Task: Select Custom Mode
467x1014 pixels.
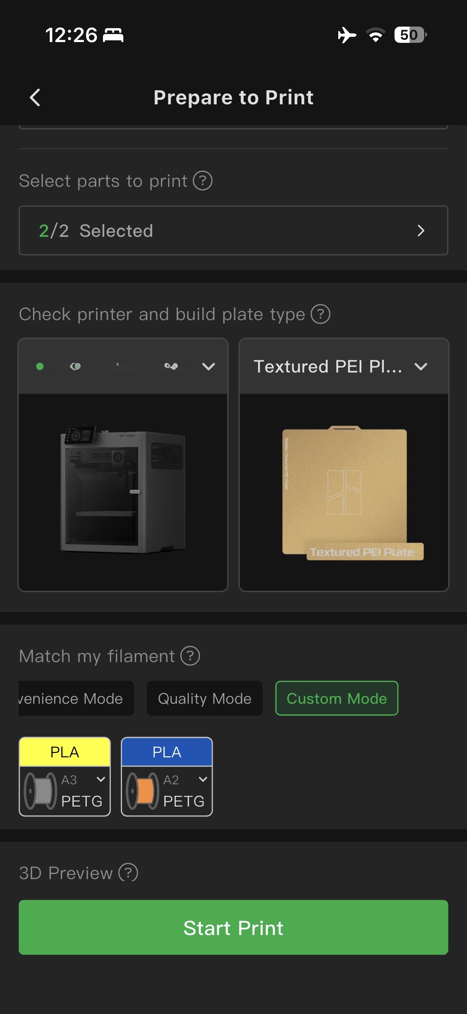Action: (x=337, y=698)
